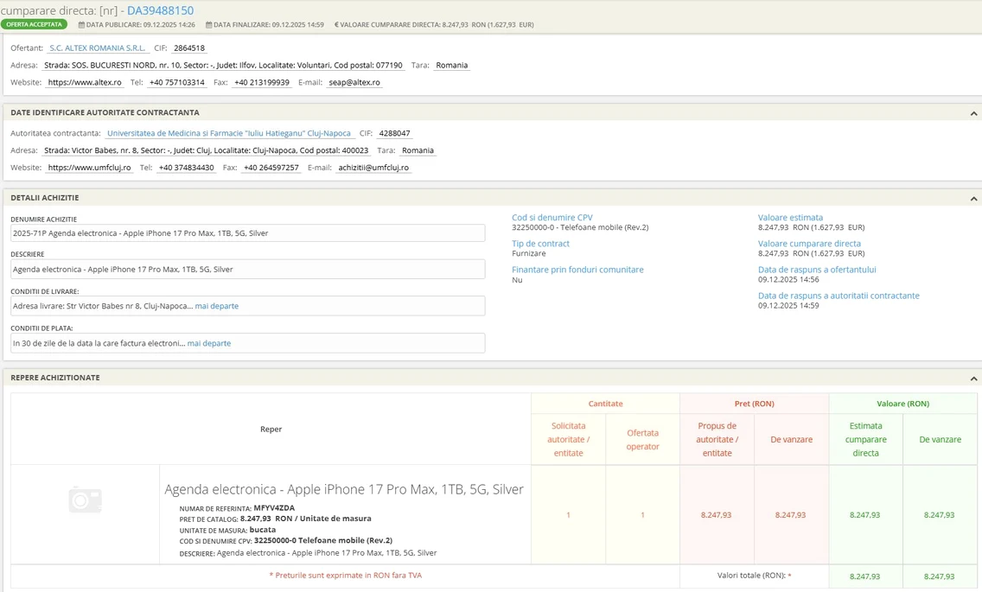Click supplier CIF value 2864518
The height and width of the screenshot is (592, 982).
point(189,48)
